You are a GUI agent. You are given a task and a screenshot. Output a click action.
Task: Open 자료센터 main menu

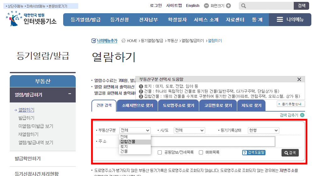pos(235,19)
